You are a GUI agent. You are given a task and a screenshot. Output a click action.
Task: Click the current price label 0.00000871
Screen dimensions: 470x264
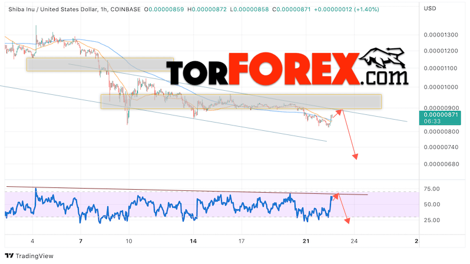point(440,115)
